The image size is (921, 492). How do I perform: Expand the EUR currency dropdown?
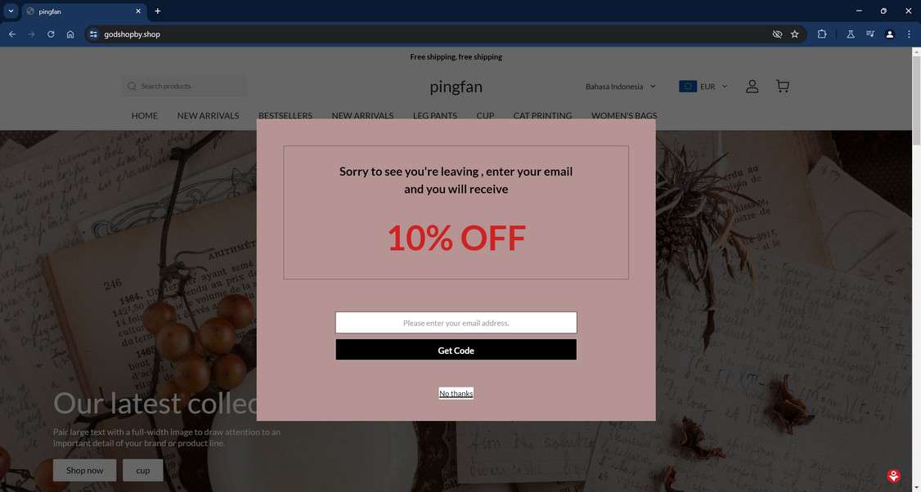coord(703,87)
